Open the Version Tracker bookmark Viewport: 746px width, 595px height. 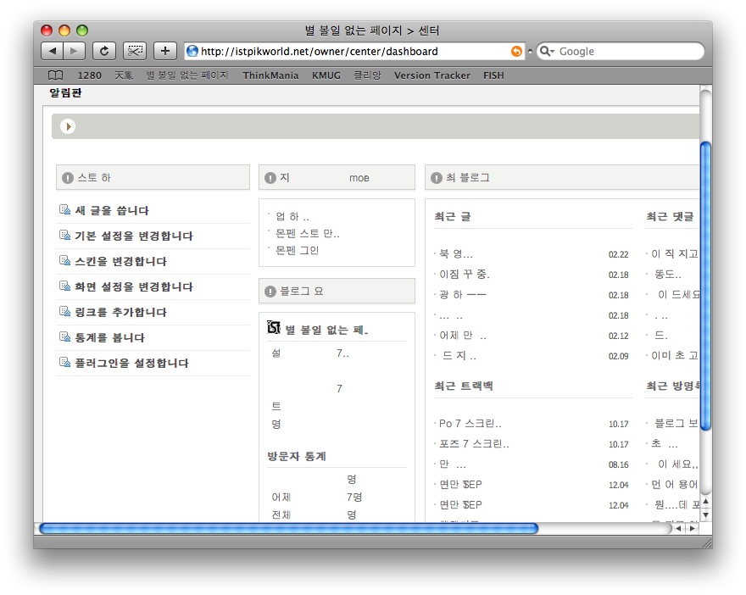pos(431,75)
